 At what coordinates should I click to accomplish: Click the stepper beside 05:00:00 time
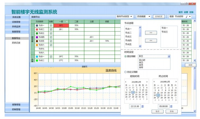pyautogui.click(x=171, y=106)
